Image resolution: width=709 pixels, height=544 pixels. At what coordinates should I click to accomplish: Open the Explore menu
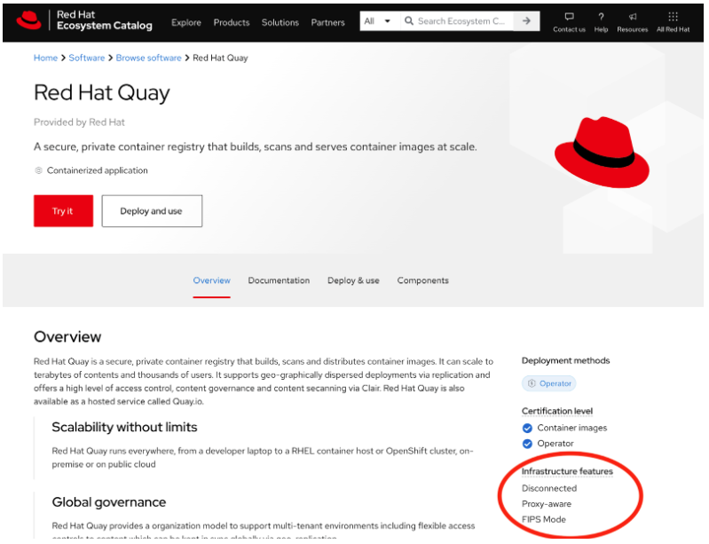coord(185,22)
